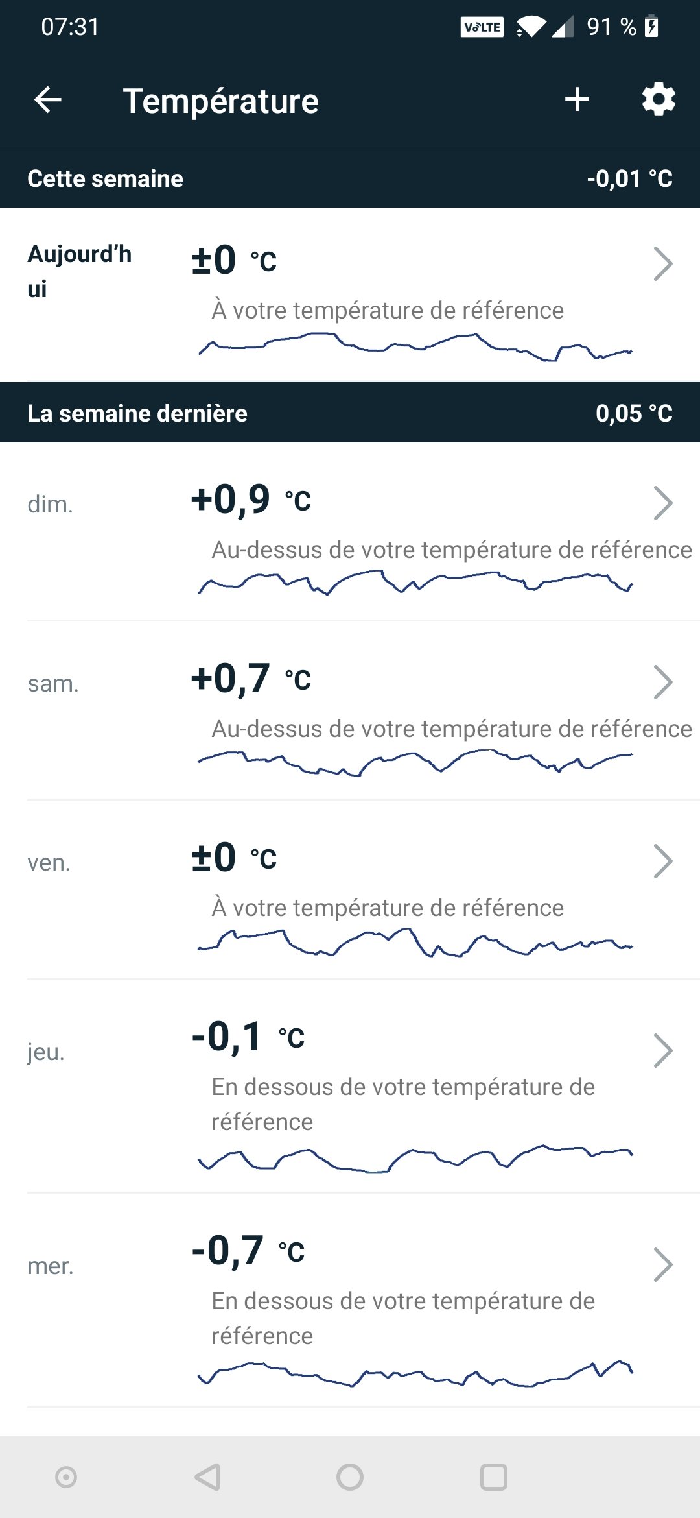Select the "La semaine dernière" section header
The height and width of the screenshot is (1518, 700).
pyautogui.click(x=137, y=413)
